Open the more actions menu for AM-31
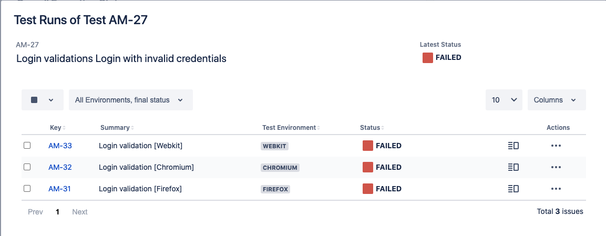This screenshot has height=236, width=606. [556, 189]
